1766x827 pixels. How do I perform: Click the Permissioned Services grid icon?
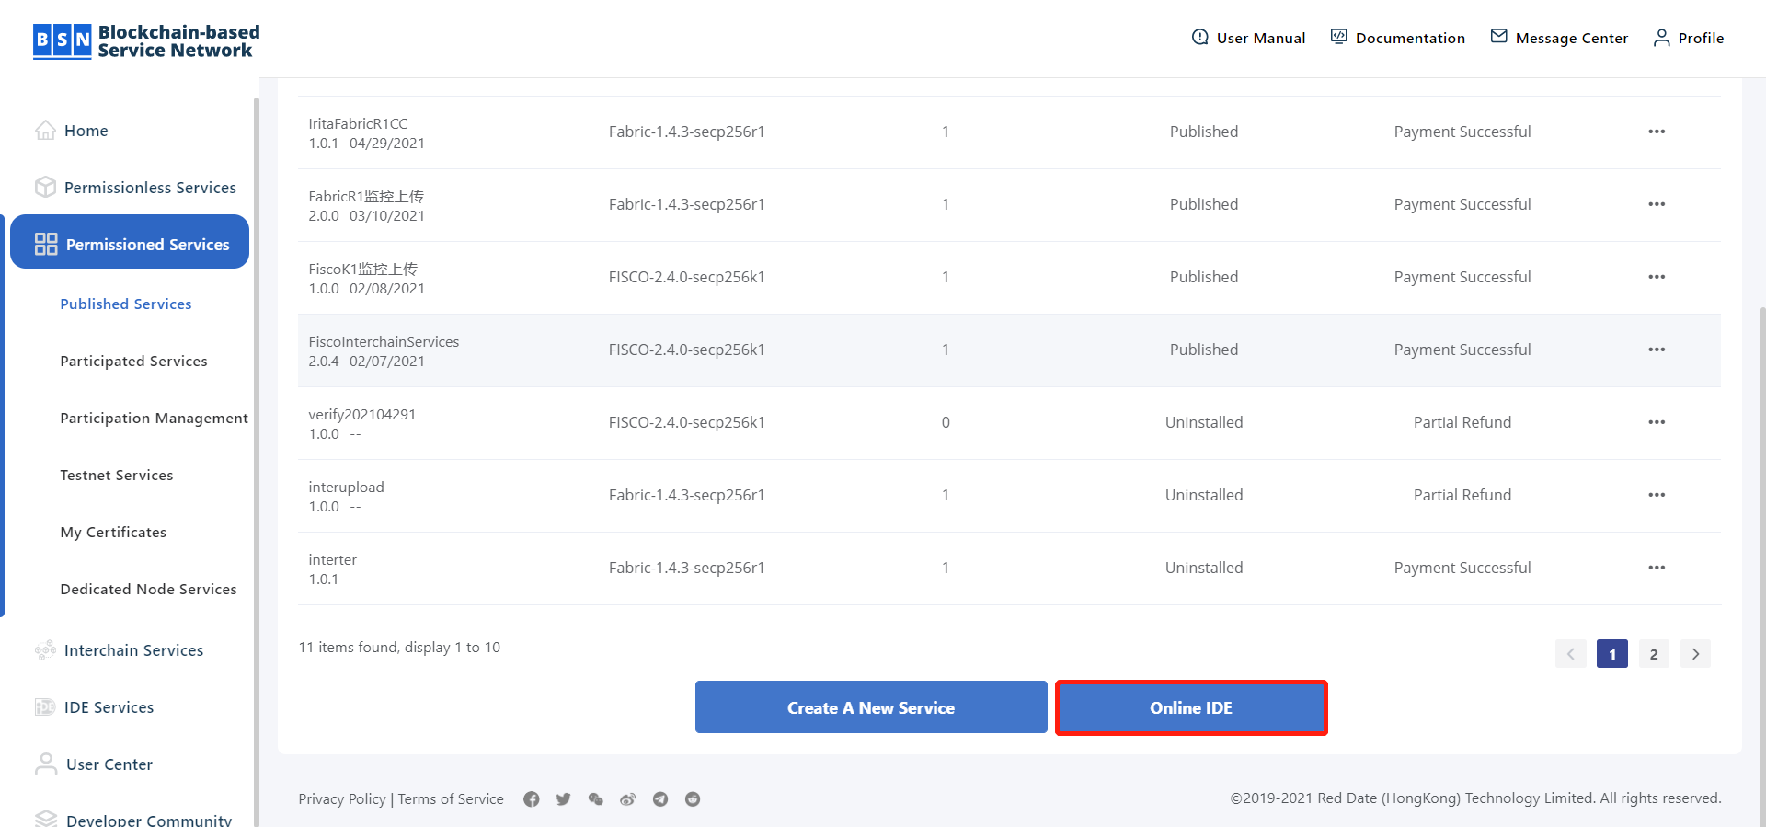(46, 244)
